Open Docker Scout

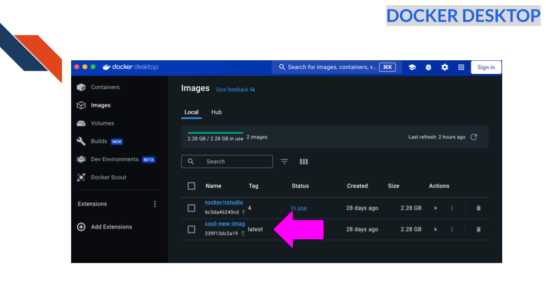pos(109,177)
